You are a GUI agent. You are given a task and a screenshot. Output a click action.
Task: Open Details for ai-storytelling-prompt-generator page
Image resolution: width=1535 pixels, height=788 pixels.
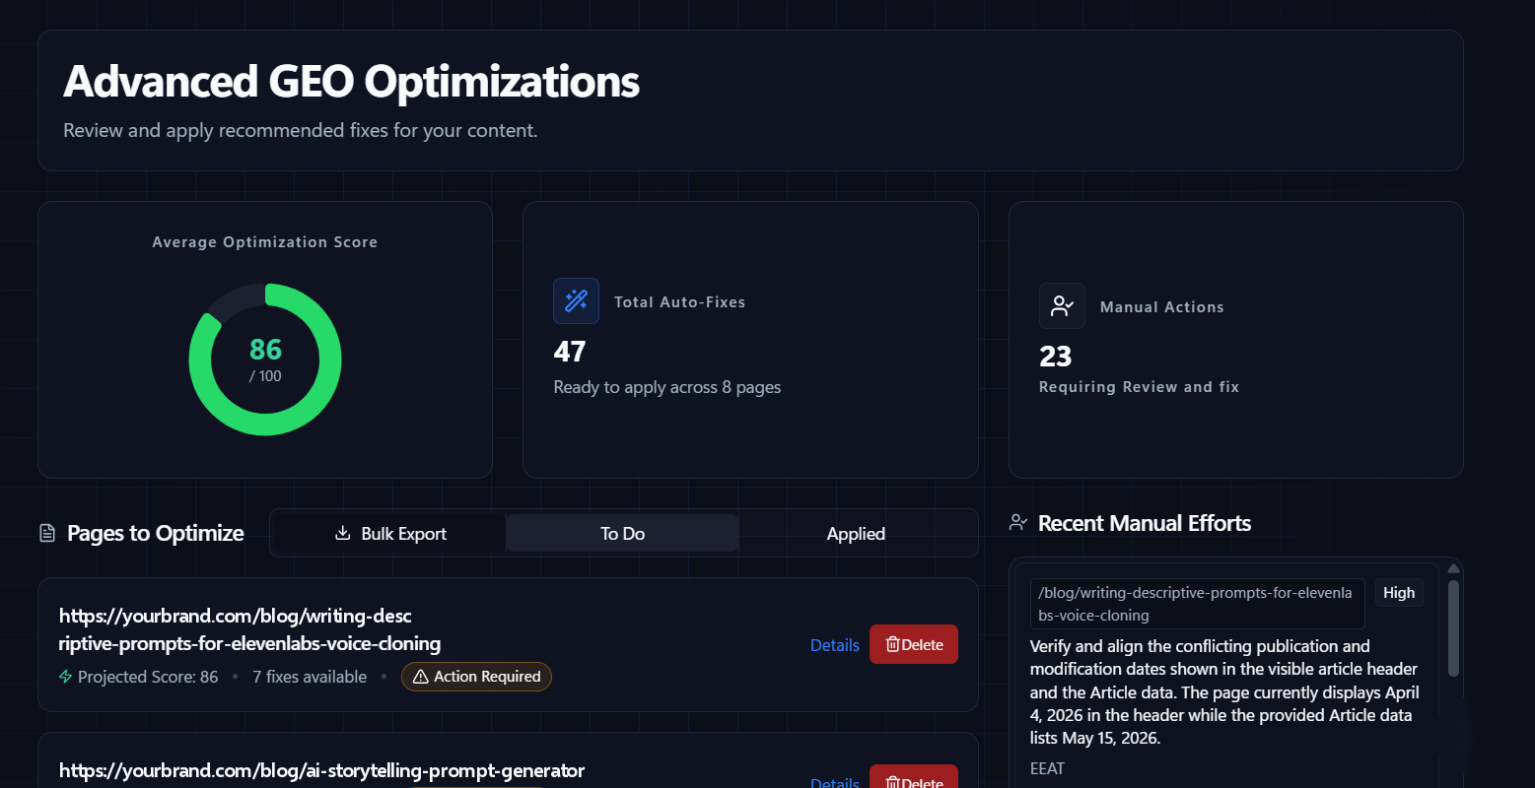point(835,782)
